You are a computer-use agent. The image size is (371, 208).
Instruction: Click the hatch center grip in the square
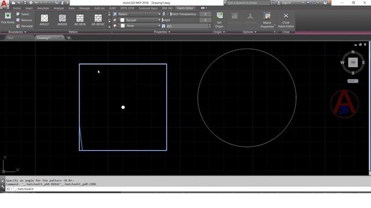click(x=123, y=107)
